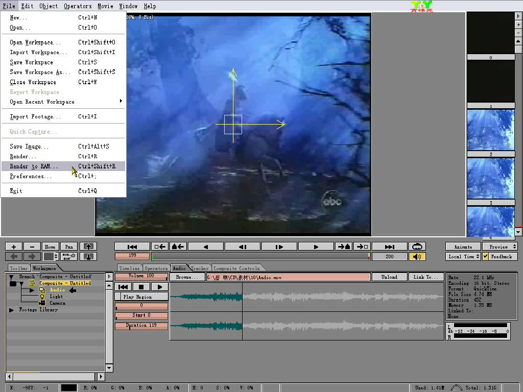Viewport: 523px width, 392px height.
Task: Click the black color swatch in status bar
Action: pyautogui.click(x=69, y=388)
